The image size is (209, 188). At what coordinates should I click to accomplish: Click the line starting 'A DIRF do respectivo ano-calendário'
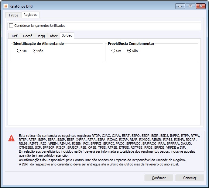pyautogui.click(x=99, y=164)
